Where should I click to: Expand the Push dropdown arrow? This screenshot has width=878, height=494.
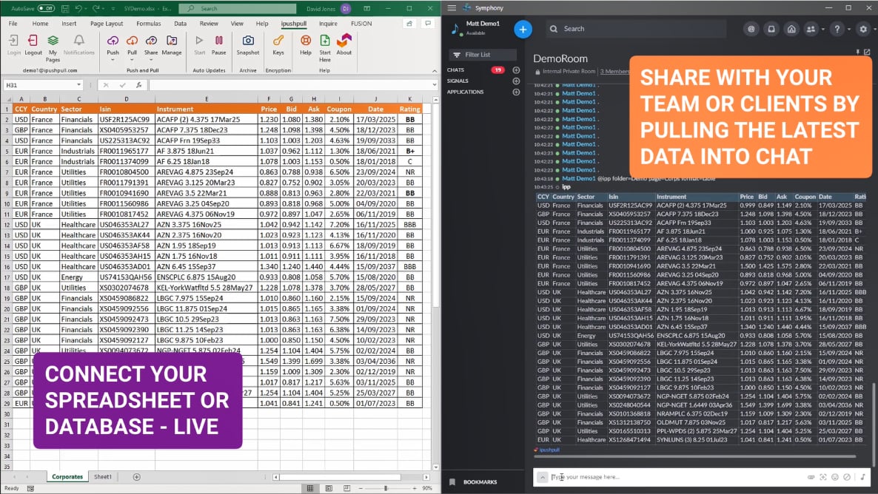(113, 60)
